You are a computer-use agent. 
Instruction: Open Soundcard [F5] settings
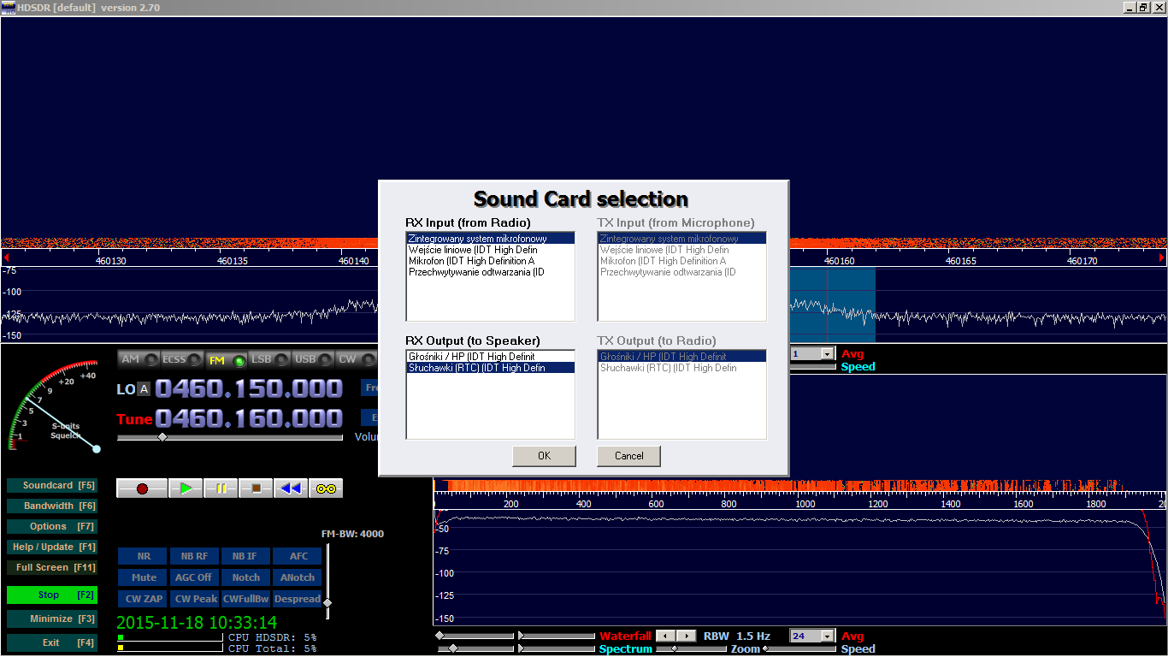click(51, 485)
